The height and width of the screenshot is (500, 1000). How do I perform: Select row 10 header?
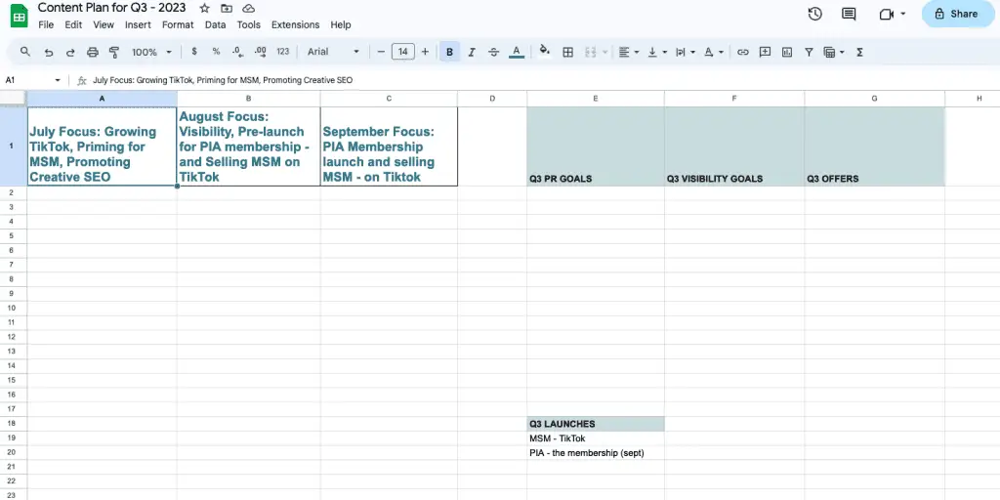coord(12,308)
